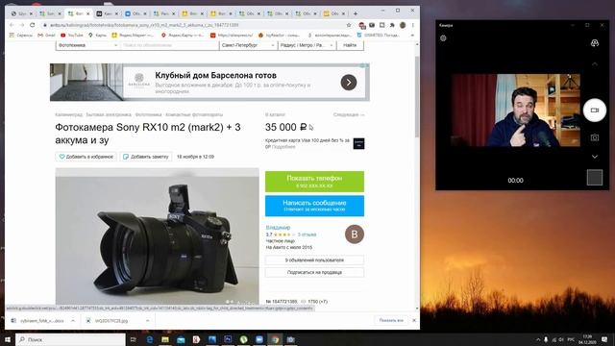Screen dimensions: 615x346
Task: Expand options chevron for .docx download
Action: coord(73,320)
